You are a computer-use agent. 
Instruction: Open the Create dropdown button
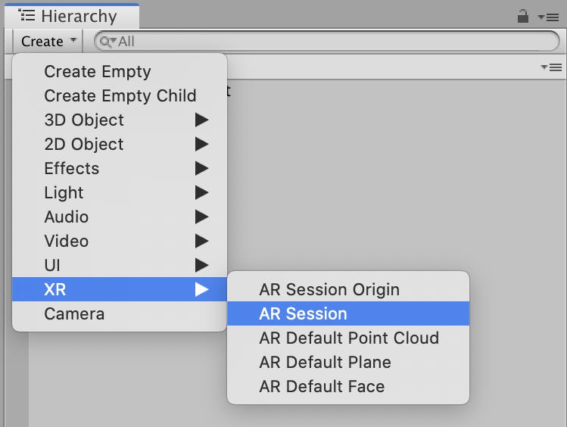[48, 41]
